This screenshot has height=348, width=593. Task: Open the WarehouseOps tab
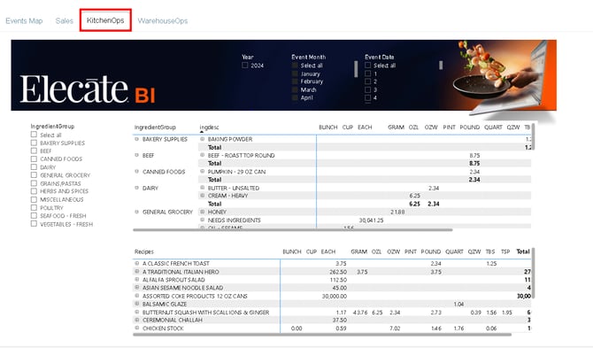coord(163,20)
